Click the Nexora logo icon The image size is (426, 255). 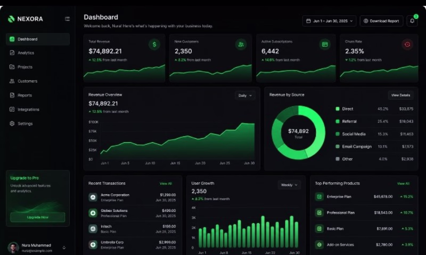click(x=11, y=19)
